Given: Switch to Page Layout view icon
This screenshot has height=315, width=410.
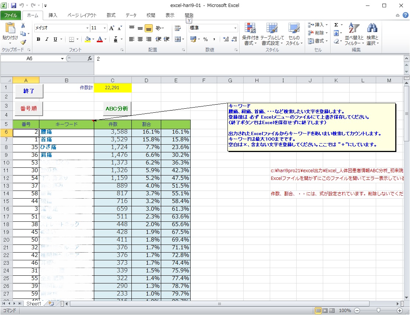Looking at the screenshot, I should pyautogui.click(x=325, y=310).
